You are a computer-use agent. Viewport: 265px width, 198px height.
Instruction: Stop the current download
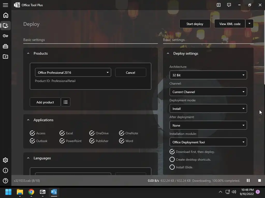pyautogui.click(x=260, y=180)
